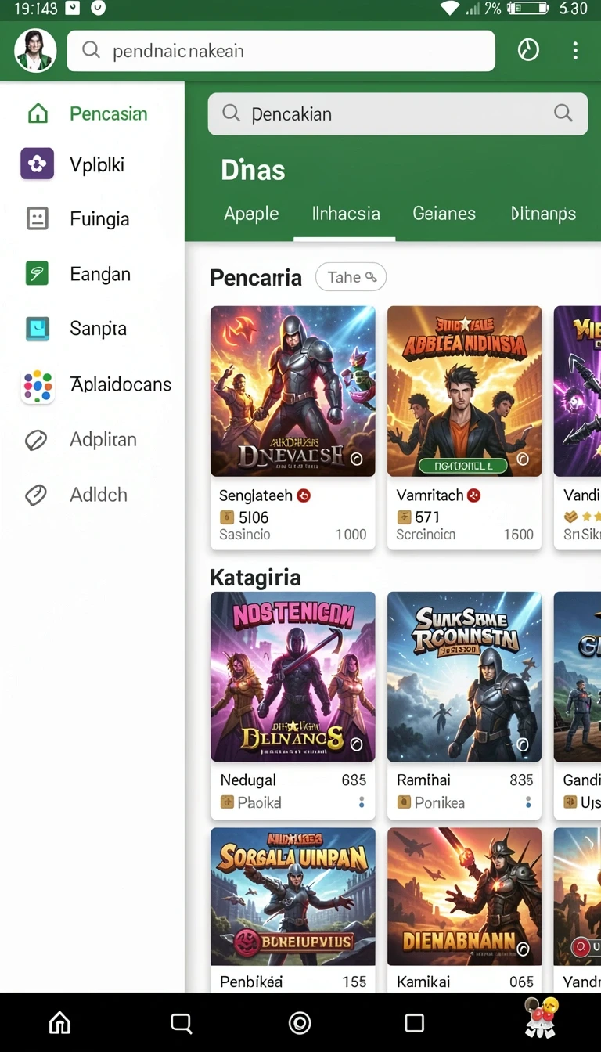
Task: Focus the Pencakian search box
Action: [x=398, y=113]
